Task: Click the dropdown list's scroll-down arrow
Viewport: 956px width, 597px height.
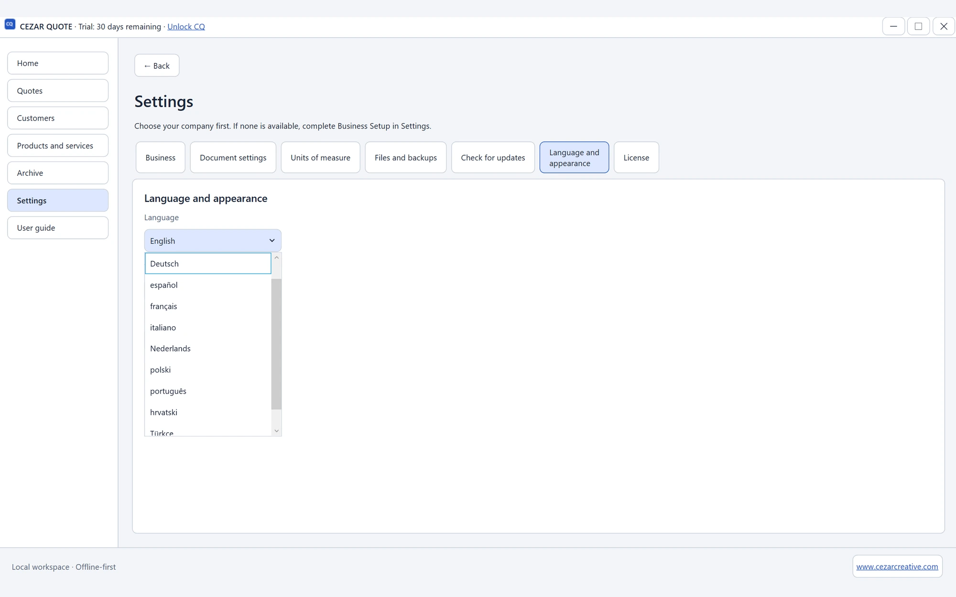Action: tap(276, 431)
